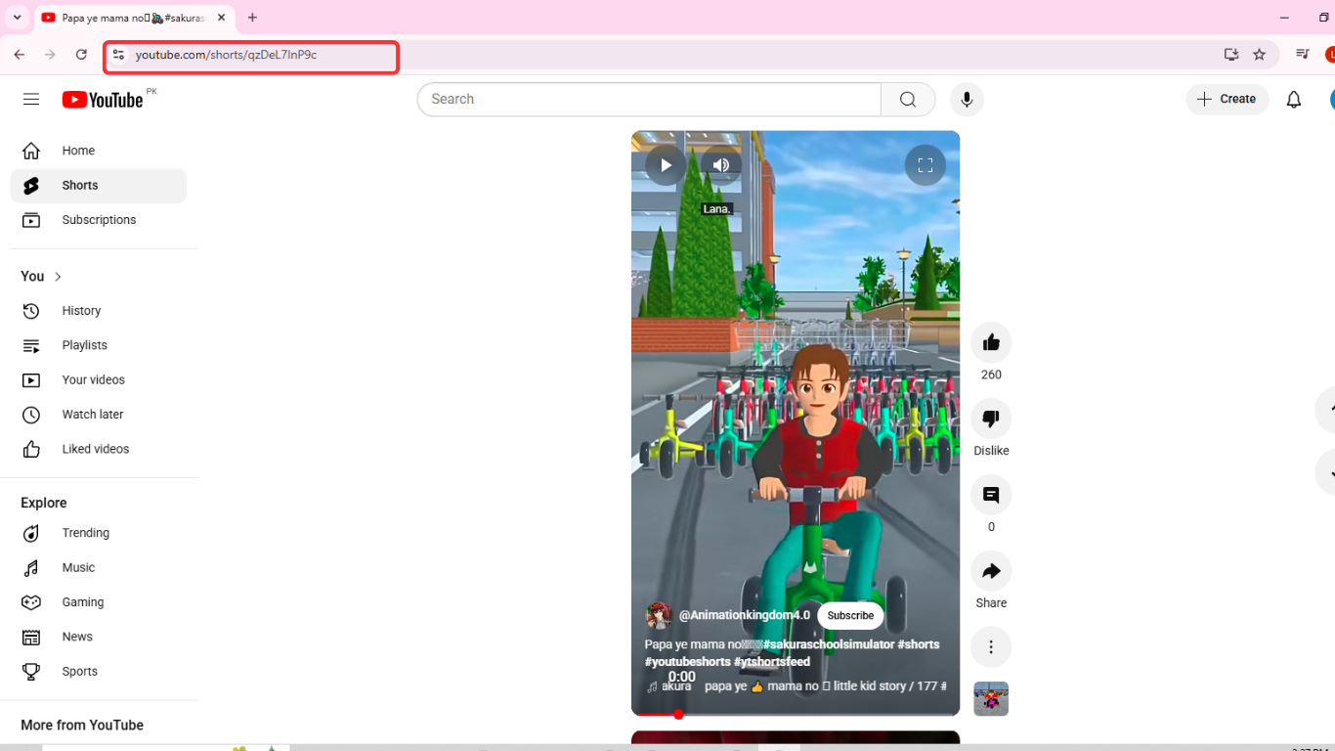Open the @Animationkingdom4.0 channel link

745,615
